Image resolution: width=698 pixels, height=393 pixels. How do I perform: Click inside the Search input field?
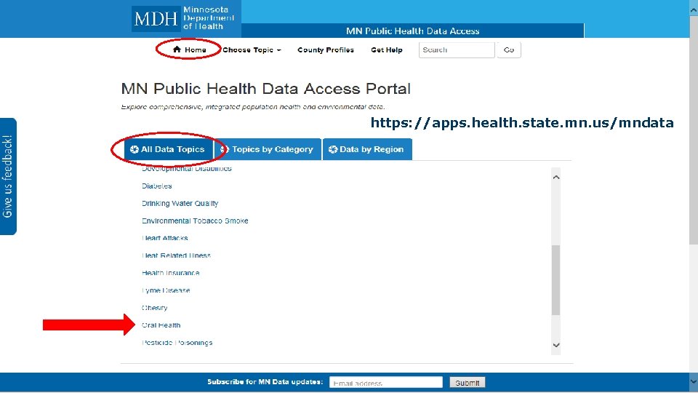click(x=457, y=50)
